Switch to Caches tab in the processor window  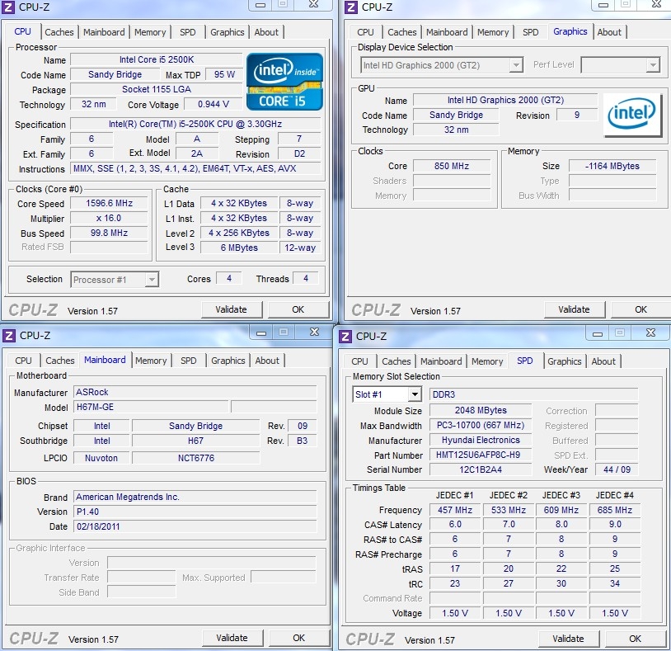click(59, 32)
